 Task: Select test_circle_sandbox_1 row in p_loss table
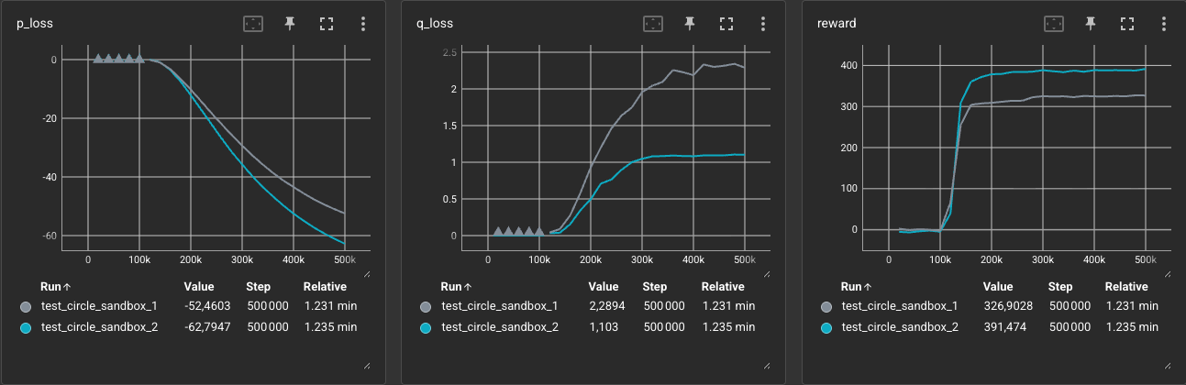pos(194,306)
